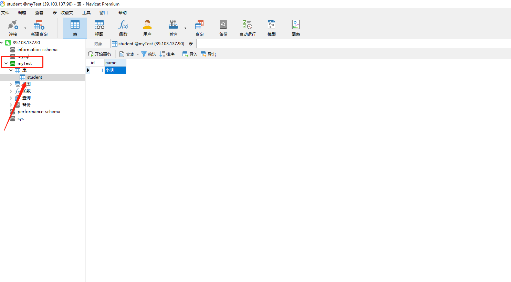This screenshot has width=511, height=282.
Task: Expand the Queries (查询) tree node
Action: coord(11,98)
